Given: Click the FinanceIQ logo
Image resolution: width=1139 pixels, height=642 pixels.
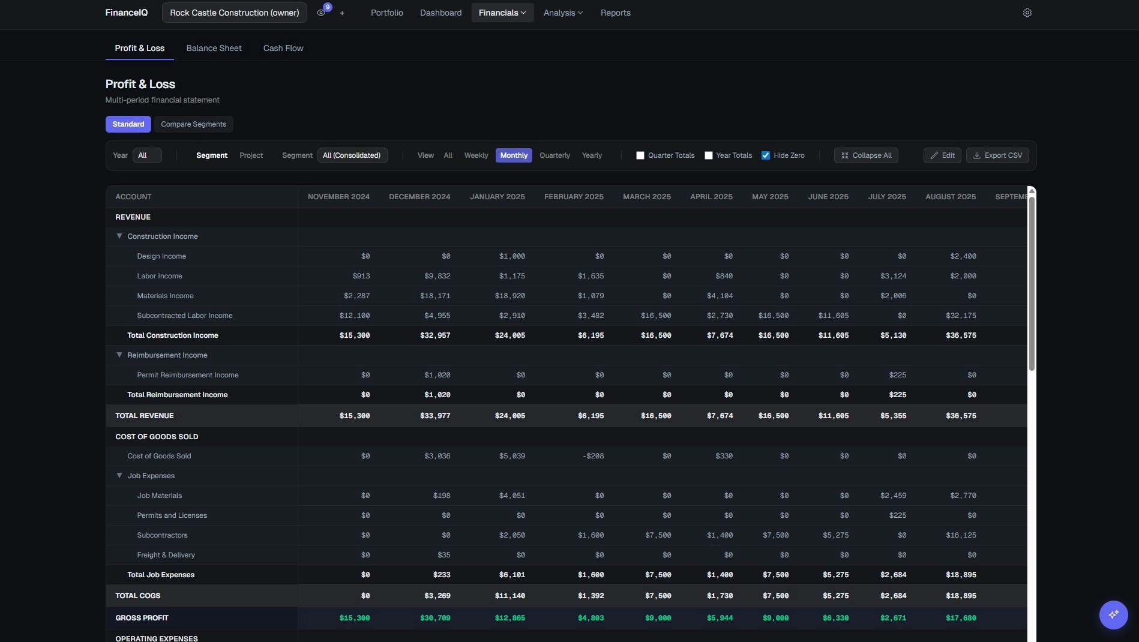Looking at the screenshot, I should 126,12.
